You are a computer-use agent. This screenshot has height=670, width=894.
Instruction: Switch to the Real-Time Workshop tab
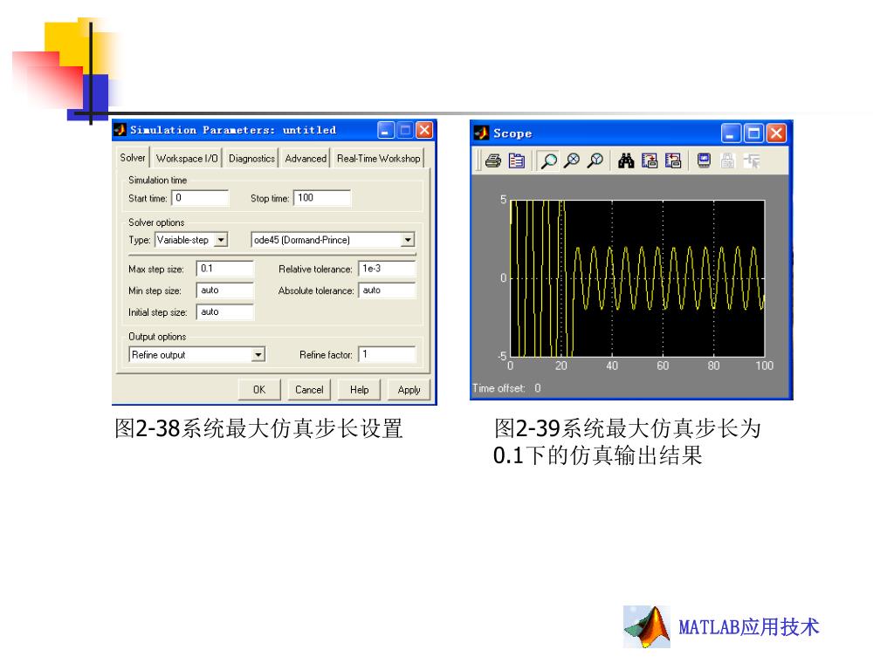point(379,159)
